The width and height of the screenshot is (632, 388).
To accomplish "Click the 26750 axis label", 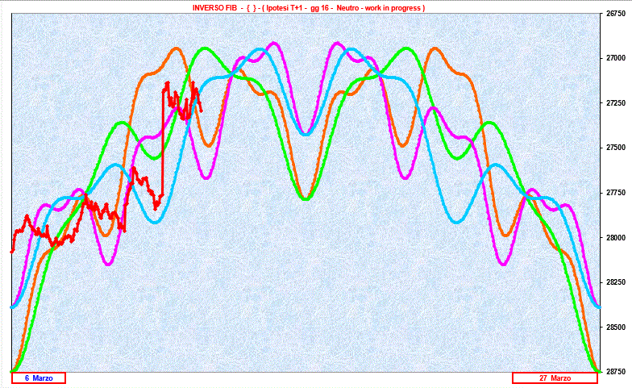I will pos(616,14).
